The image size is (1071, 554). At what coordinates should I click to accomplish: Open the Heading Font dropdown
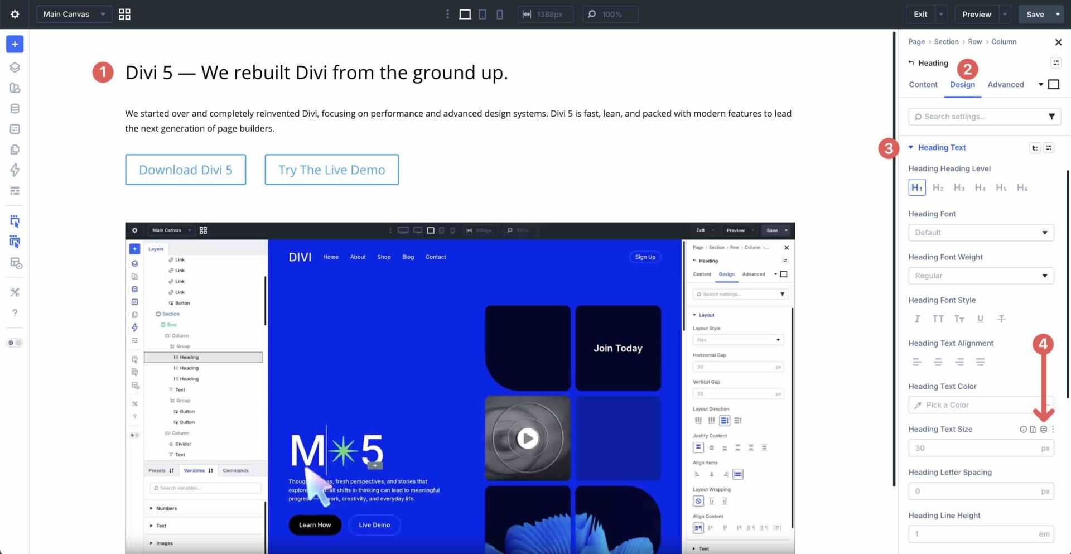981,233
